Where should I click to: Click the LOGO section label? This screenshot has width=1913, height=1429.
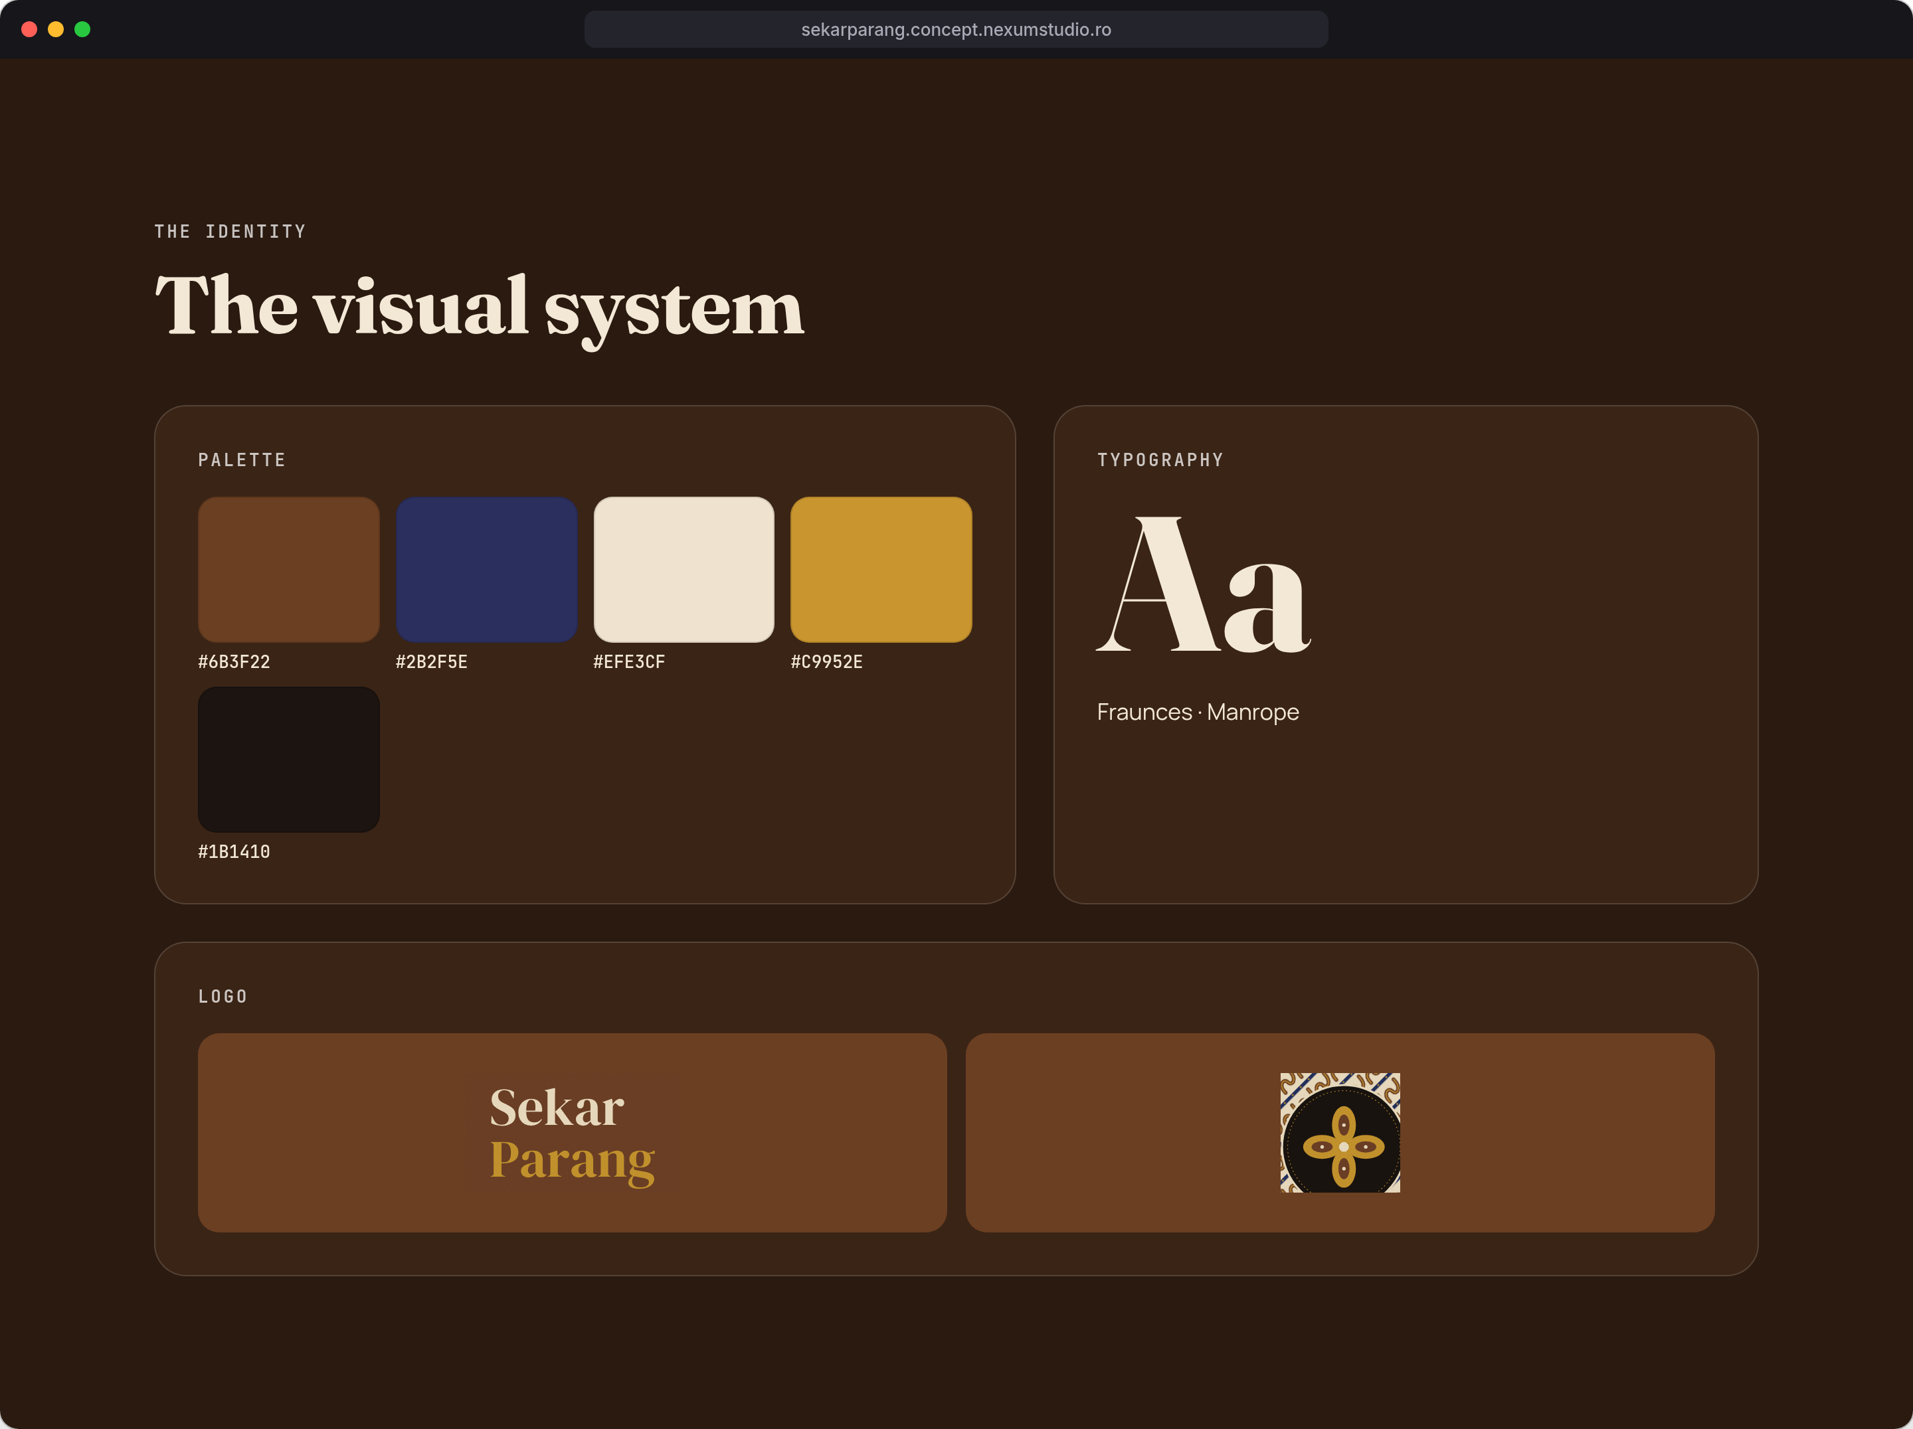pyautogui.click(x=223, y=997)
